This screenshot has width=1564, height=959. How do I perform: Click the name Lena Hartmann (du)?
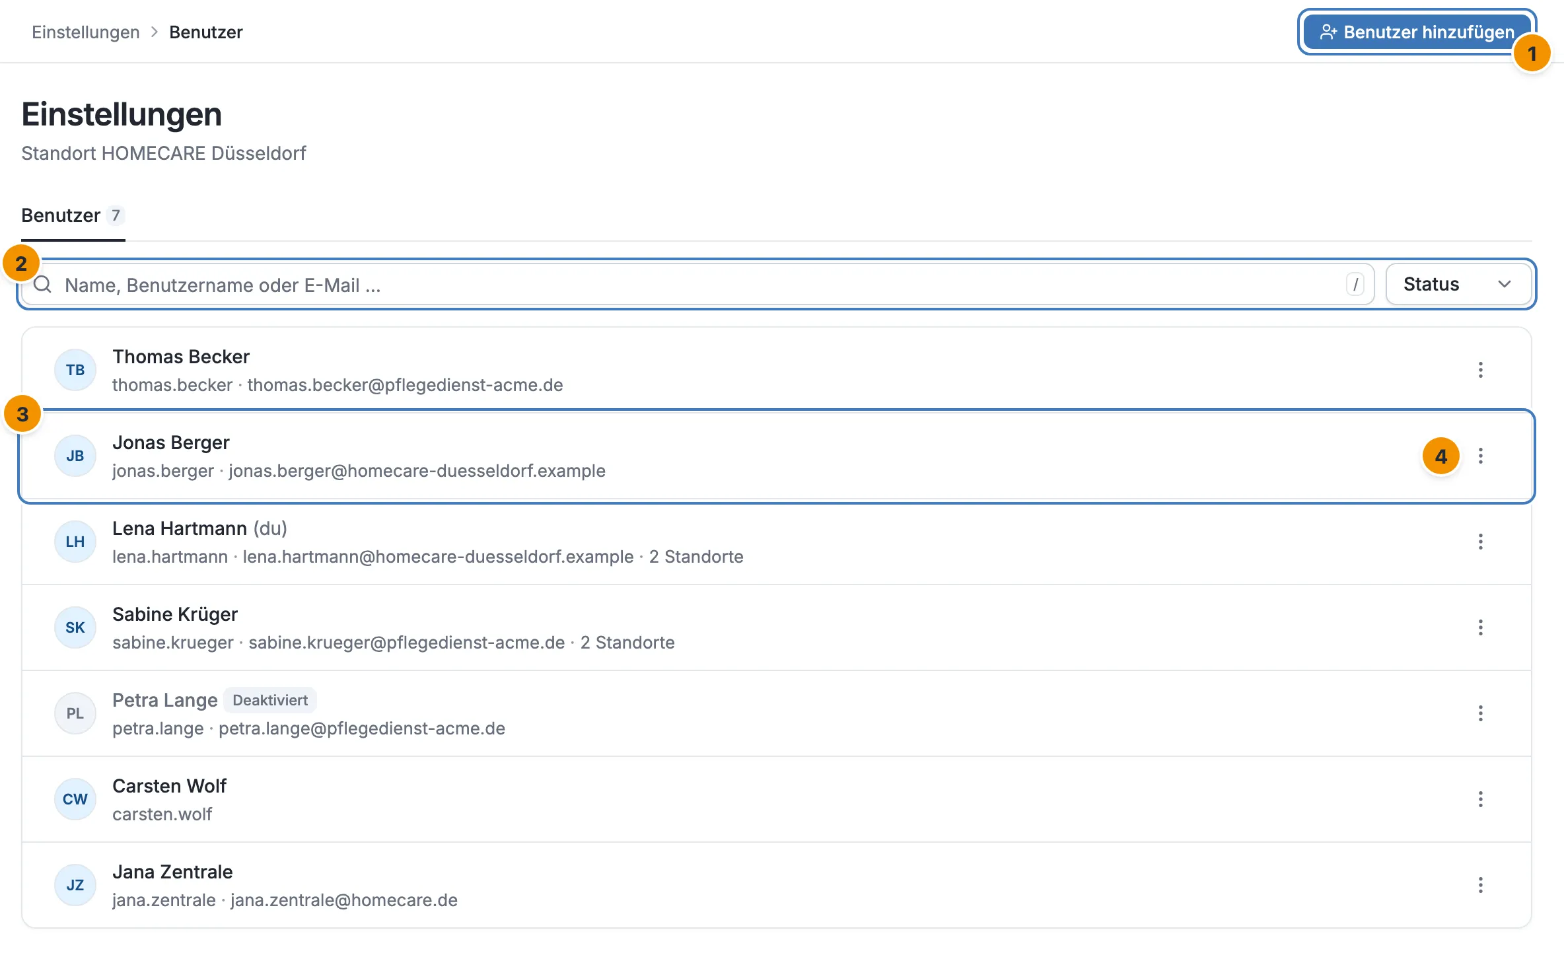(x=199, y=528)
